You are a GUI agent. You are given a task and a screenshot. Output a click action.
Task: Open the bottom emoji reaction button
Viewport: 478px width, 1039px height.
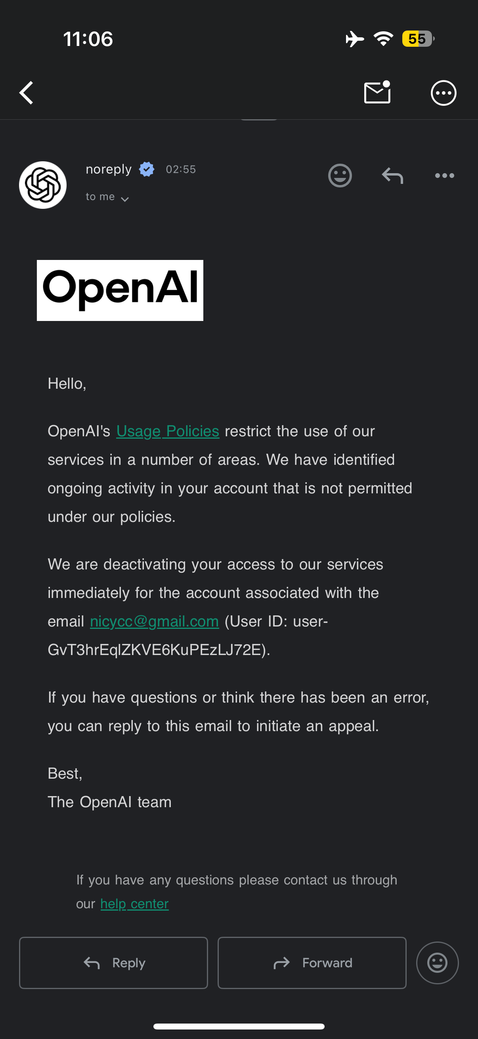coord(437,963)
